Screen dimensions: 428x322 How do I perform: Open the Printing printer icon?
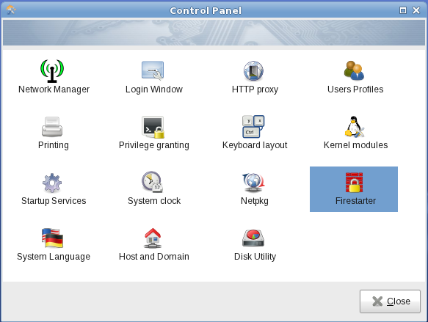pyautogui.click(x=52, y=126)
